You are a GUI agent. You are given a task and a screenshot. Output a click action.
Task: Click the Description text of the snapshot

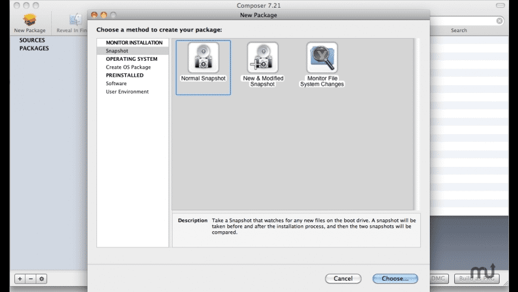pos(314,226)
